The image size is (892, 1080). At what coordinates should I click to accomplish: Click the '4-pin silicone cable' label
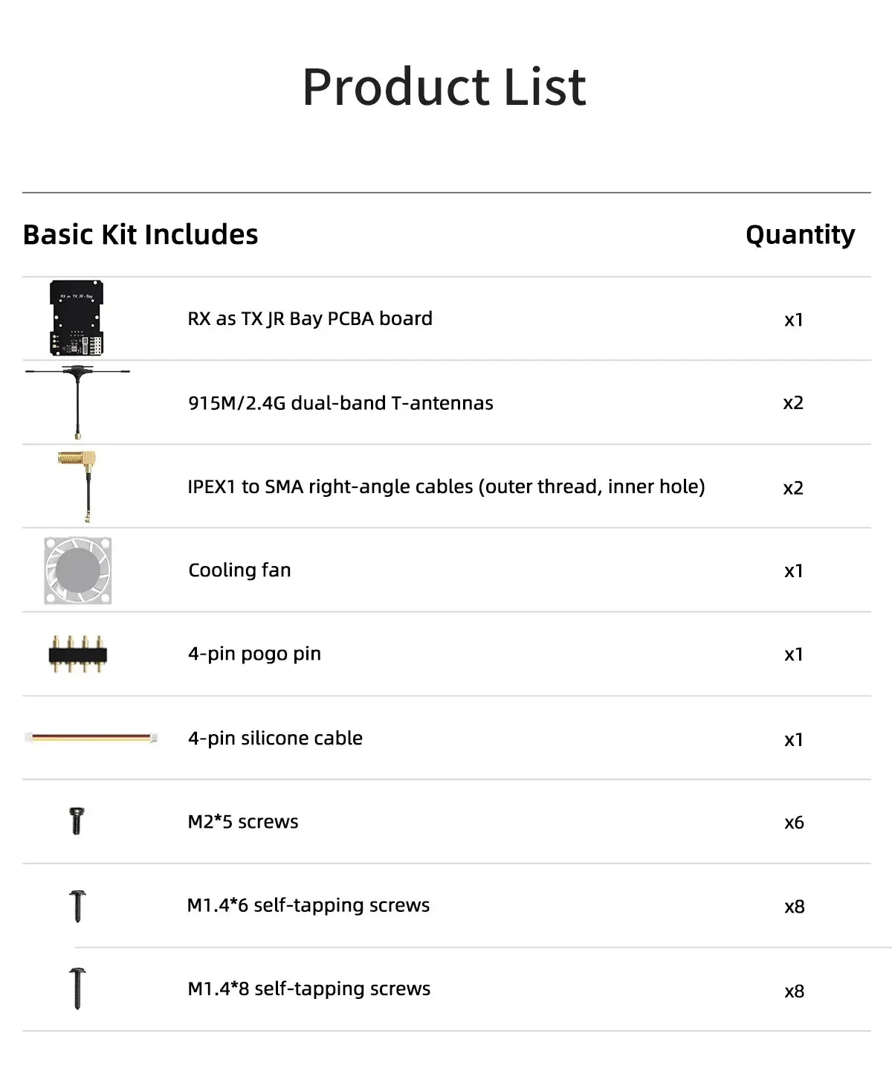(x=275, y=738)
